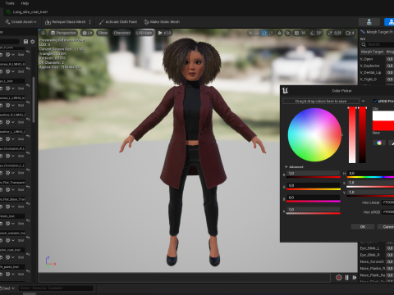Click Make Static Mesh
The height and width of the screenshot is (295, 394).
(162, 22)
